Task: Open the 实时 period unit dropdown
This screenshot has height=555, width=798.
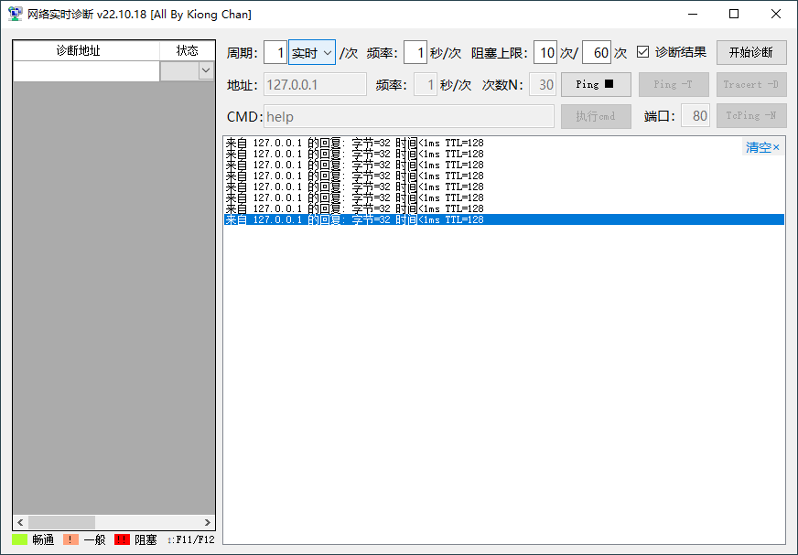Action: click(312, 53)
